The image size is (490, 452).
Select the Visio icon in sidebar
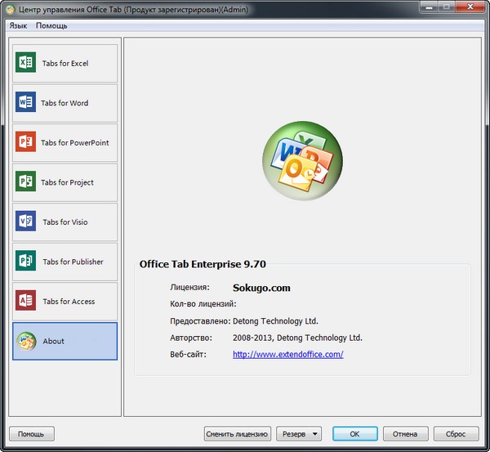click(25, 222)
